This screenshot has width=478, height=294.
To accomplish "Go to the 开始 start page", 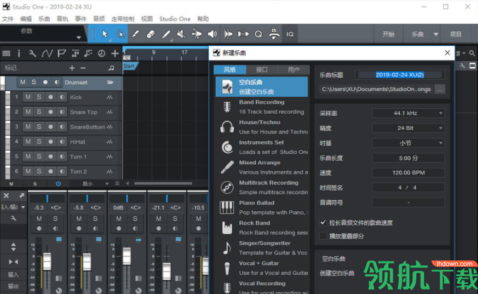I will [x=388, y=34].
